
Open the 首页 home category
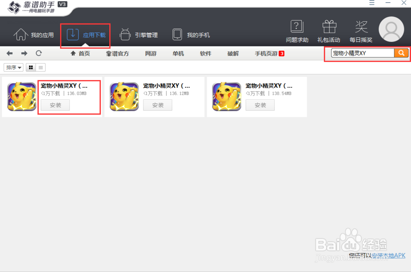80,54
